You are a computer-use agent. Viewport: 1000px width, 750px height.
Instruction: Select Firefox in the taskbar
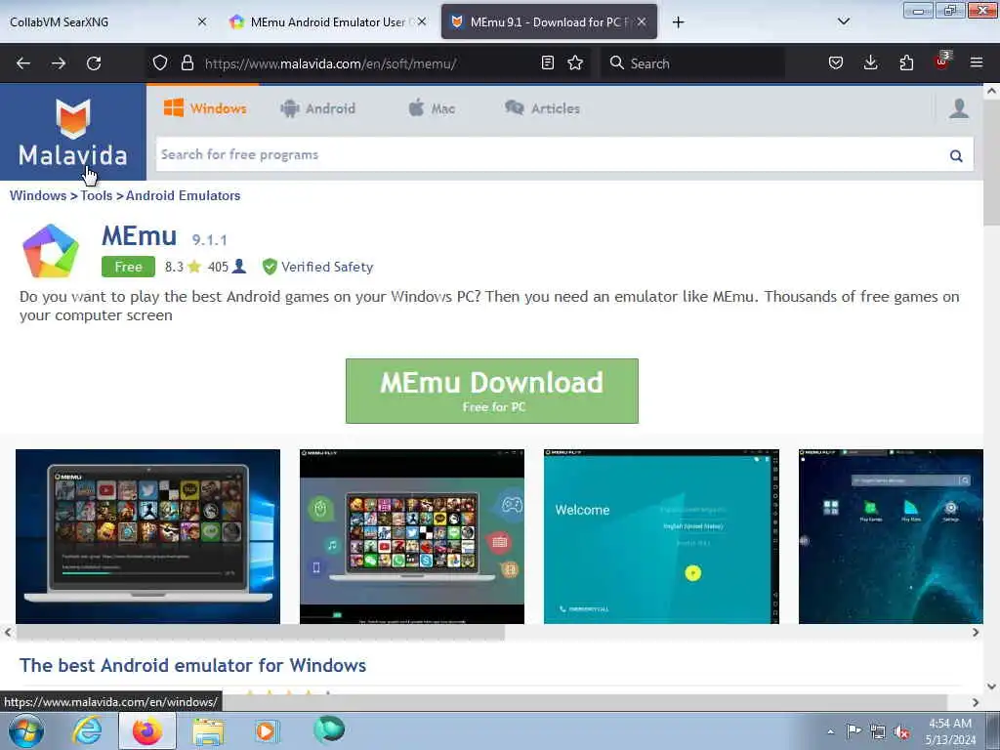147,730
